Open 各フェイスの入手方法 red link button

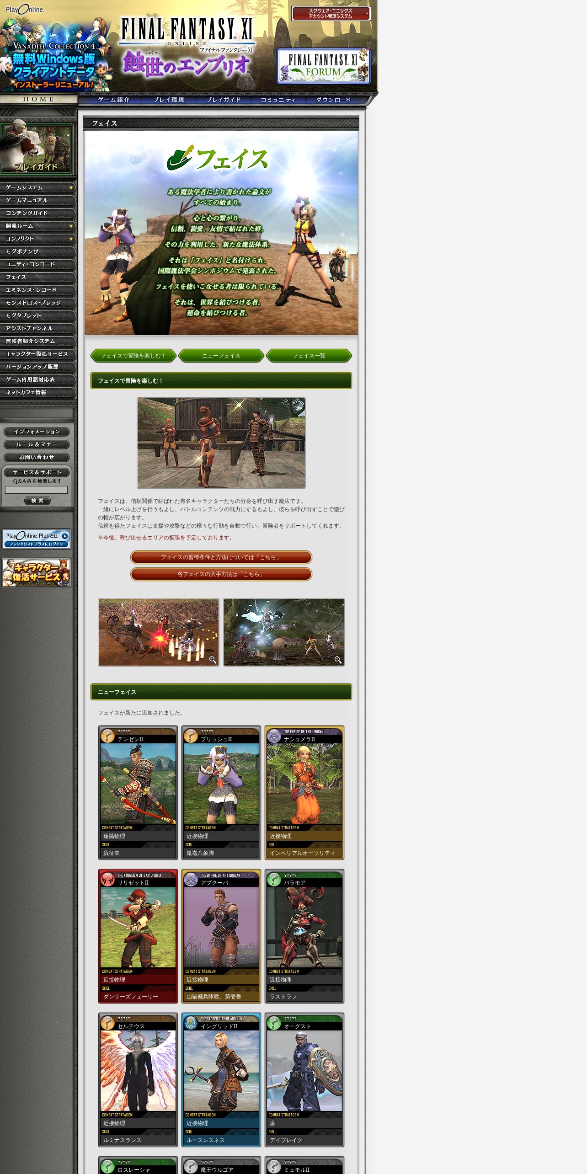coord(221,574)
